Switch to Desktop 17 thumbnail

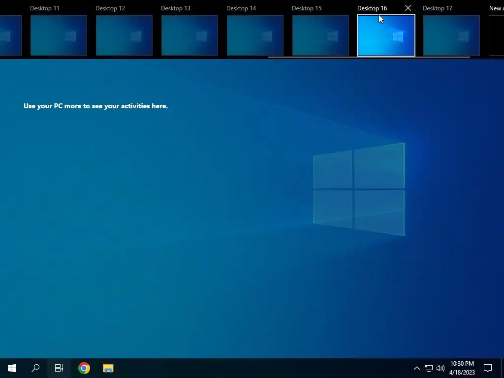coord(451,35)
